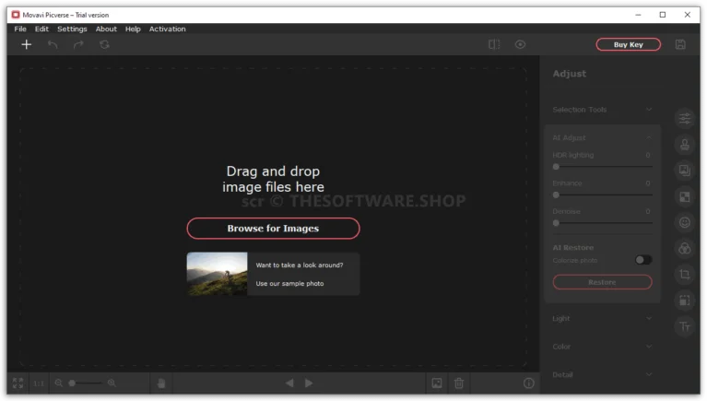
Task: Collapse the AI Adjust section
Action: (603, 137)
